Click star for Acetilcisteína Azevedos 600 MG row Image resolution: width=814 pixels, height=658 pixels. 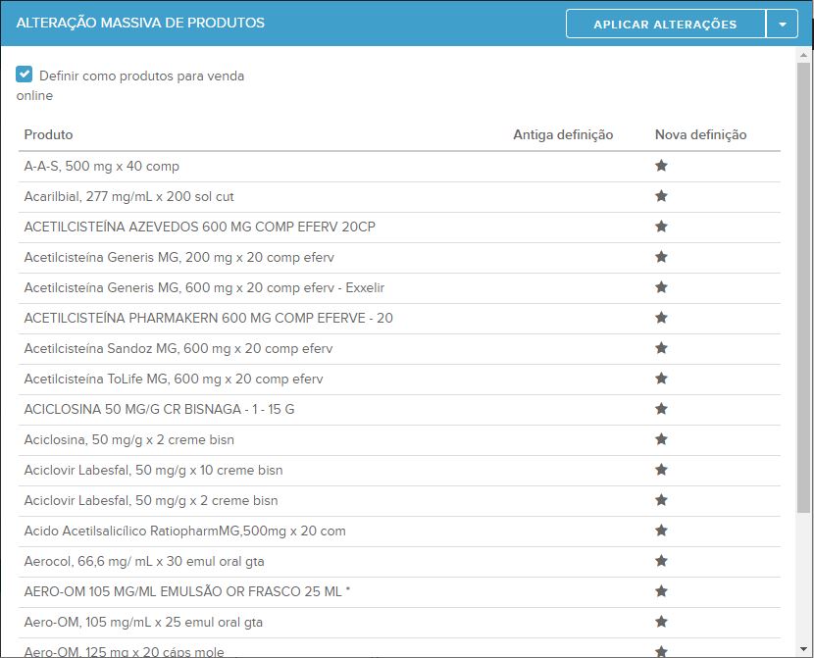coord(661,227)
